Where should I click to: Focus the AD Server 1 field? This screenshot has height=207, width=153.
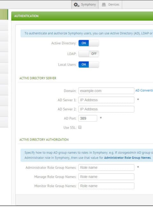point(106,100)
